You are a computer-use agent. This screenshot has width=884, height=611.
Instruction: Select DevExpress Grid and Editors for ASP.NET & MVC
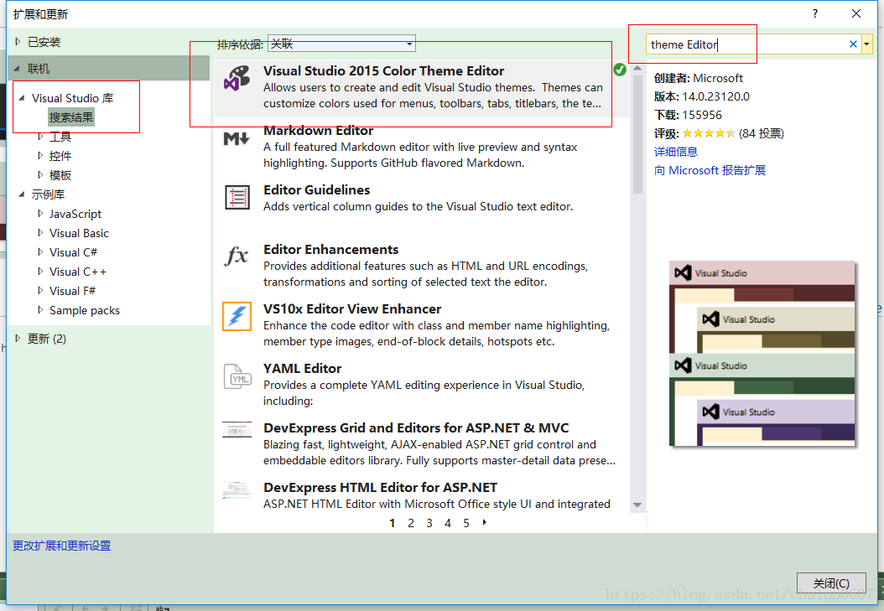pos(416,428)
